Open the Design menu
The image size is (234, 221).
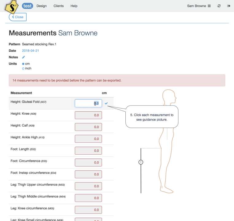[41, 6]
